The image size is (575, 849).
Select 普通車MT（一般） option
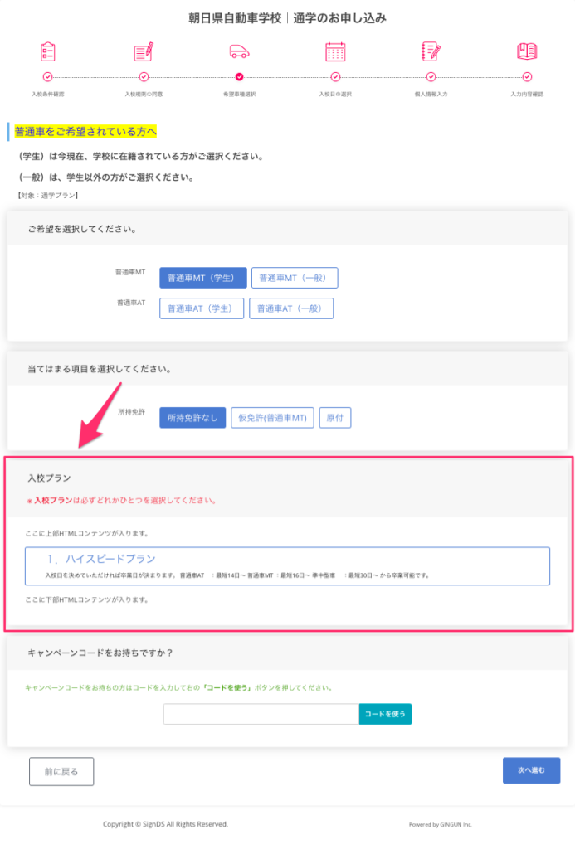[x=295, y=278]
